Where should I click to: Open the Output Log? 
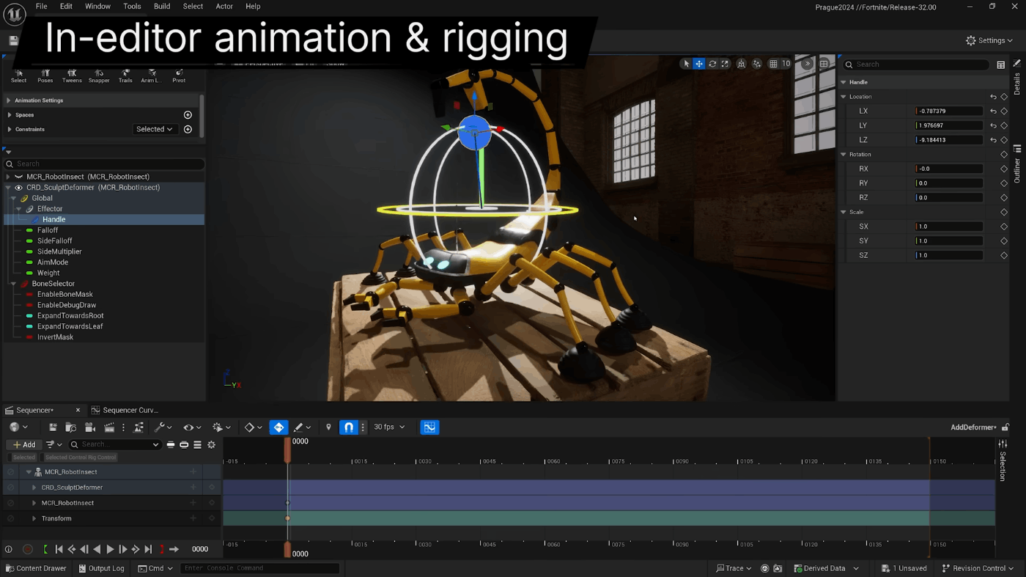tap(101, 568)
